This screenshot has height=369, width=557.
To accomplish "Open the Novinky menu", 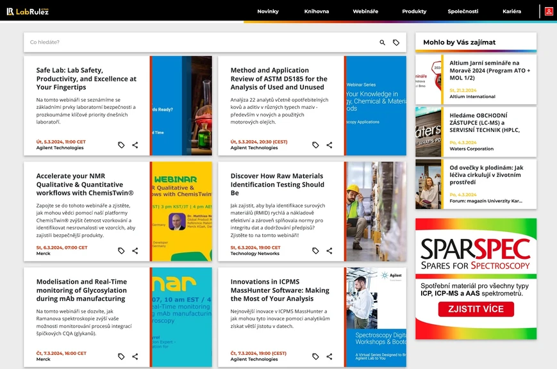I will pos(268,12).
